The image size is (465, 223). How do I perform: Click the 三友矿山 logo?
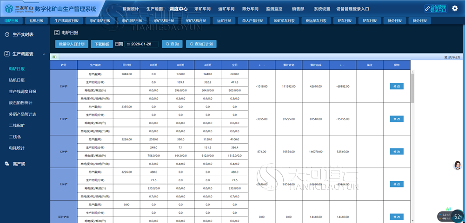pyautogui.click(x=19, y=8)
